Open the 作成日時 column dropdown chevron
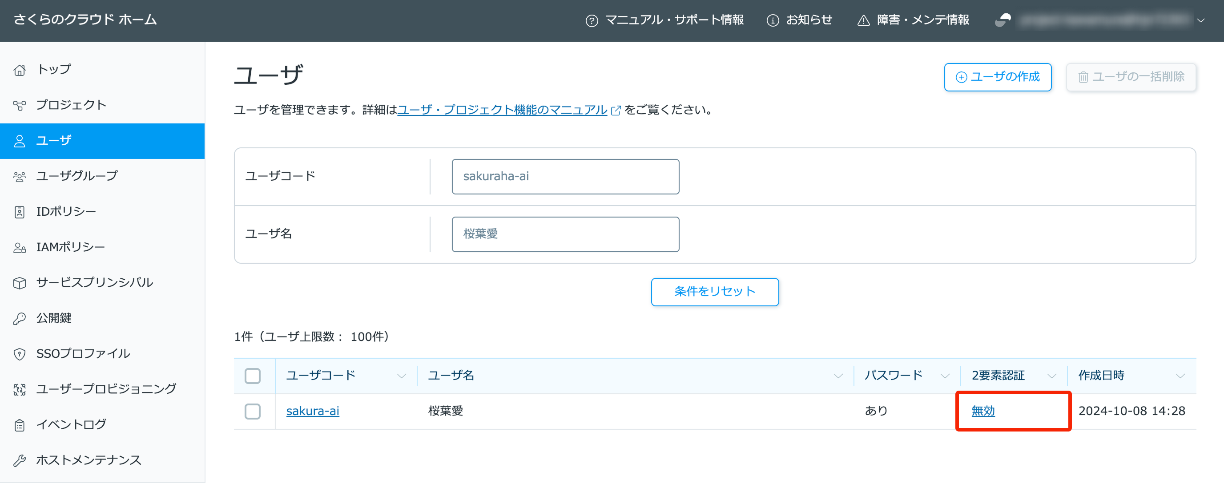This screenshot has height=483, width=1224. (x=1180, y=376)
